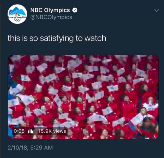The height and width of the screenshot is (158, 164).
Task: Visit the @NBCOlympics handle
Action: tap(51, 17)
